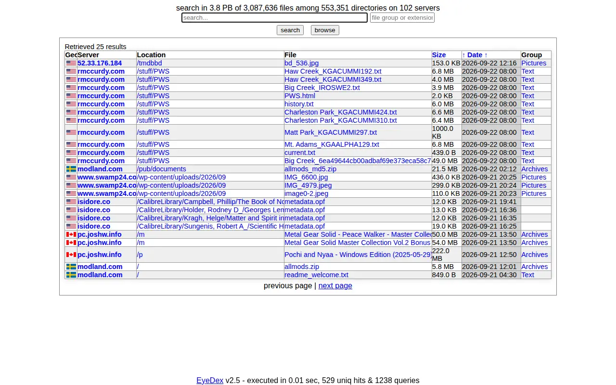This screenshot has height=385, width=616.
Task: Open the current.txt file link
Action: pos(300,153)
